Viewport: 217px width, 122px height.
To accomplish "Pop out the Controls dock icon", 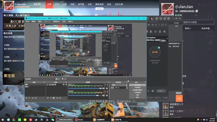I will pyautogui.click(x=145, y=82).
